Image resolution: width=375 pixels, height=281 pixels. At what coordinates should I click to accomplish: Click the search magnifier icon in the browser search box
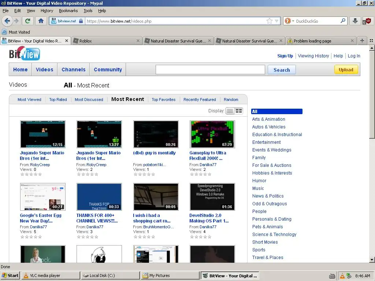[343, 21]
